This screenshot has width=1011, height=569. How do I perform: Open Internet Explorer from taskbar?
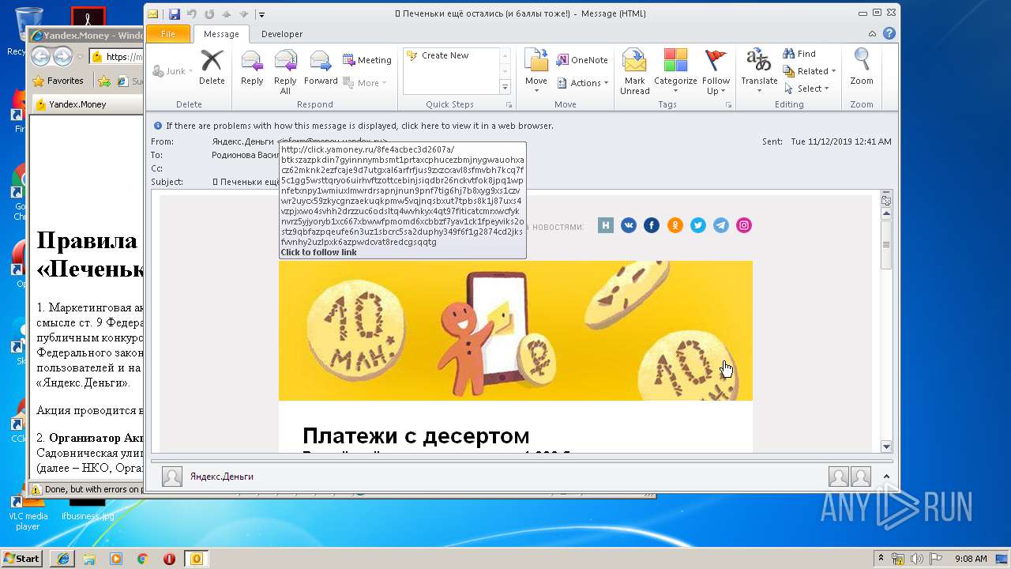(x=62, y=559)
